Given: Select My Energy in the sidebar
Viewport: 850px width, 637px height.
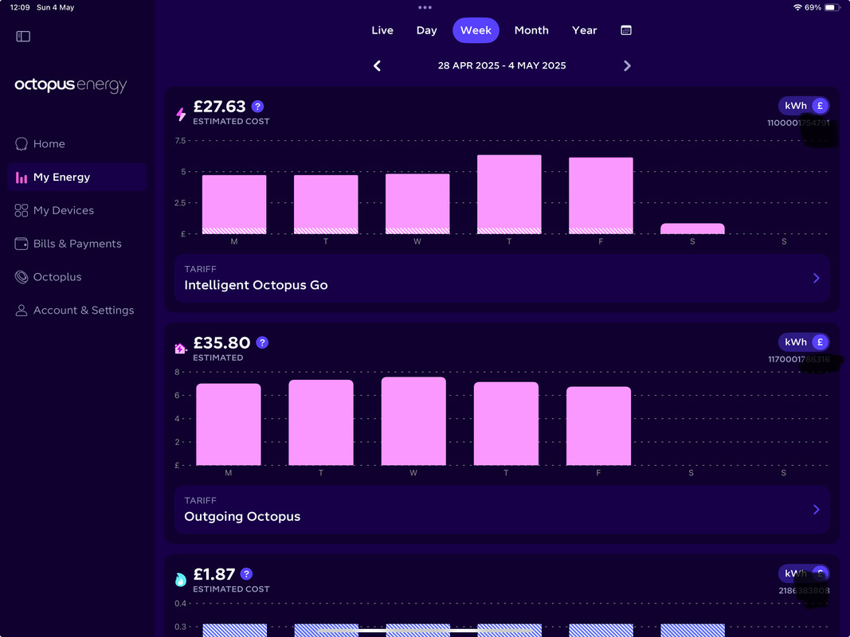Looking at the screenshot, I should click(77, 177).
